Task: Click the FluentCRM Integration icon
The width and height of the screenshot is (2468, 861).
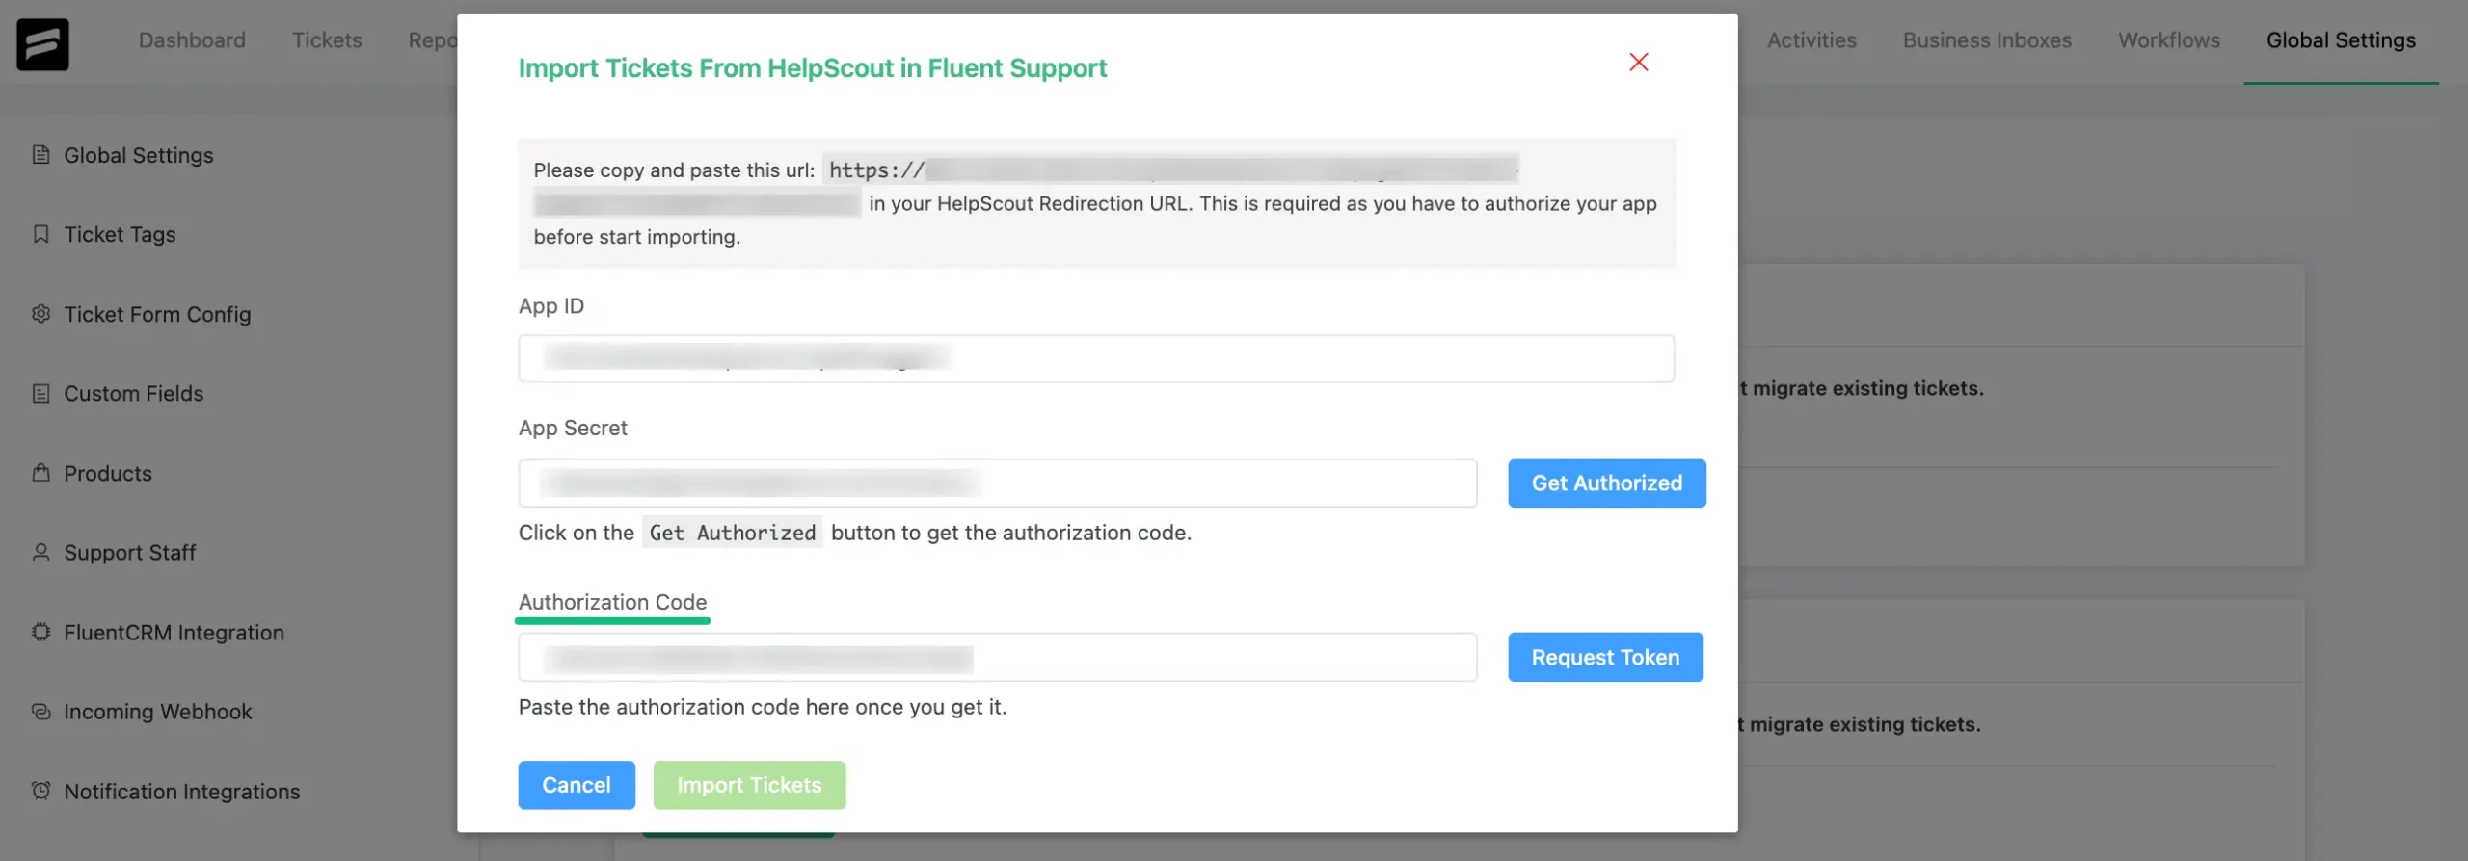Action: (x=40, y=632)
